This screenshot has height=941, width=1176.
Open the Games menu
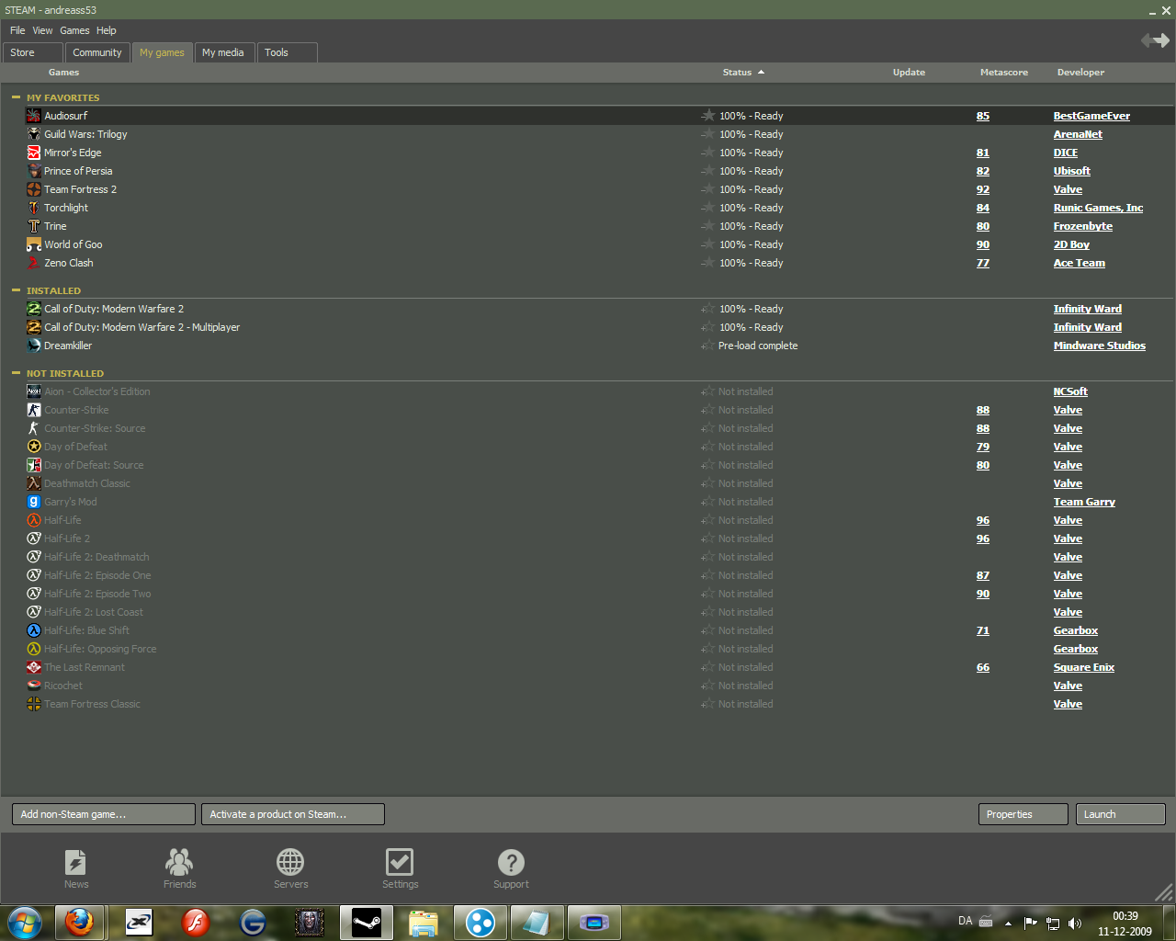(74, 30)
